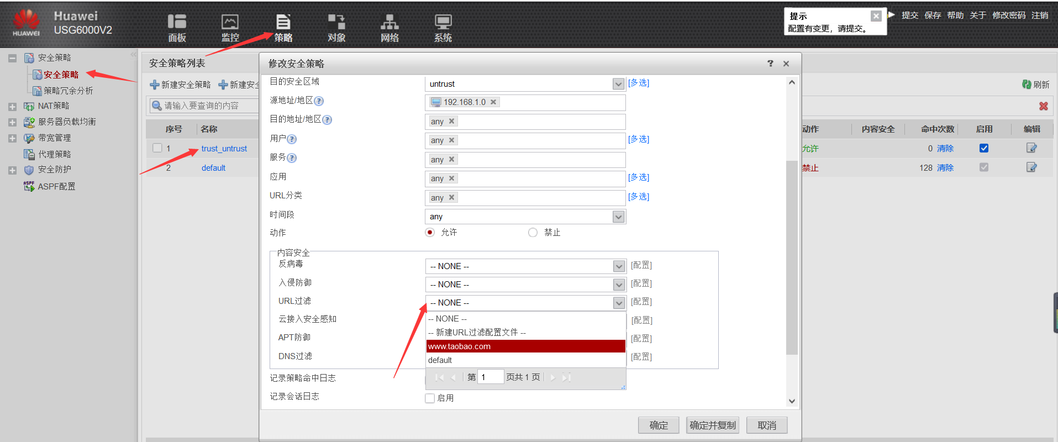Click help icon next to 源地址/地区
Image resolution: width=1058 pixels, height=442 pixels.
319,101
